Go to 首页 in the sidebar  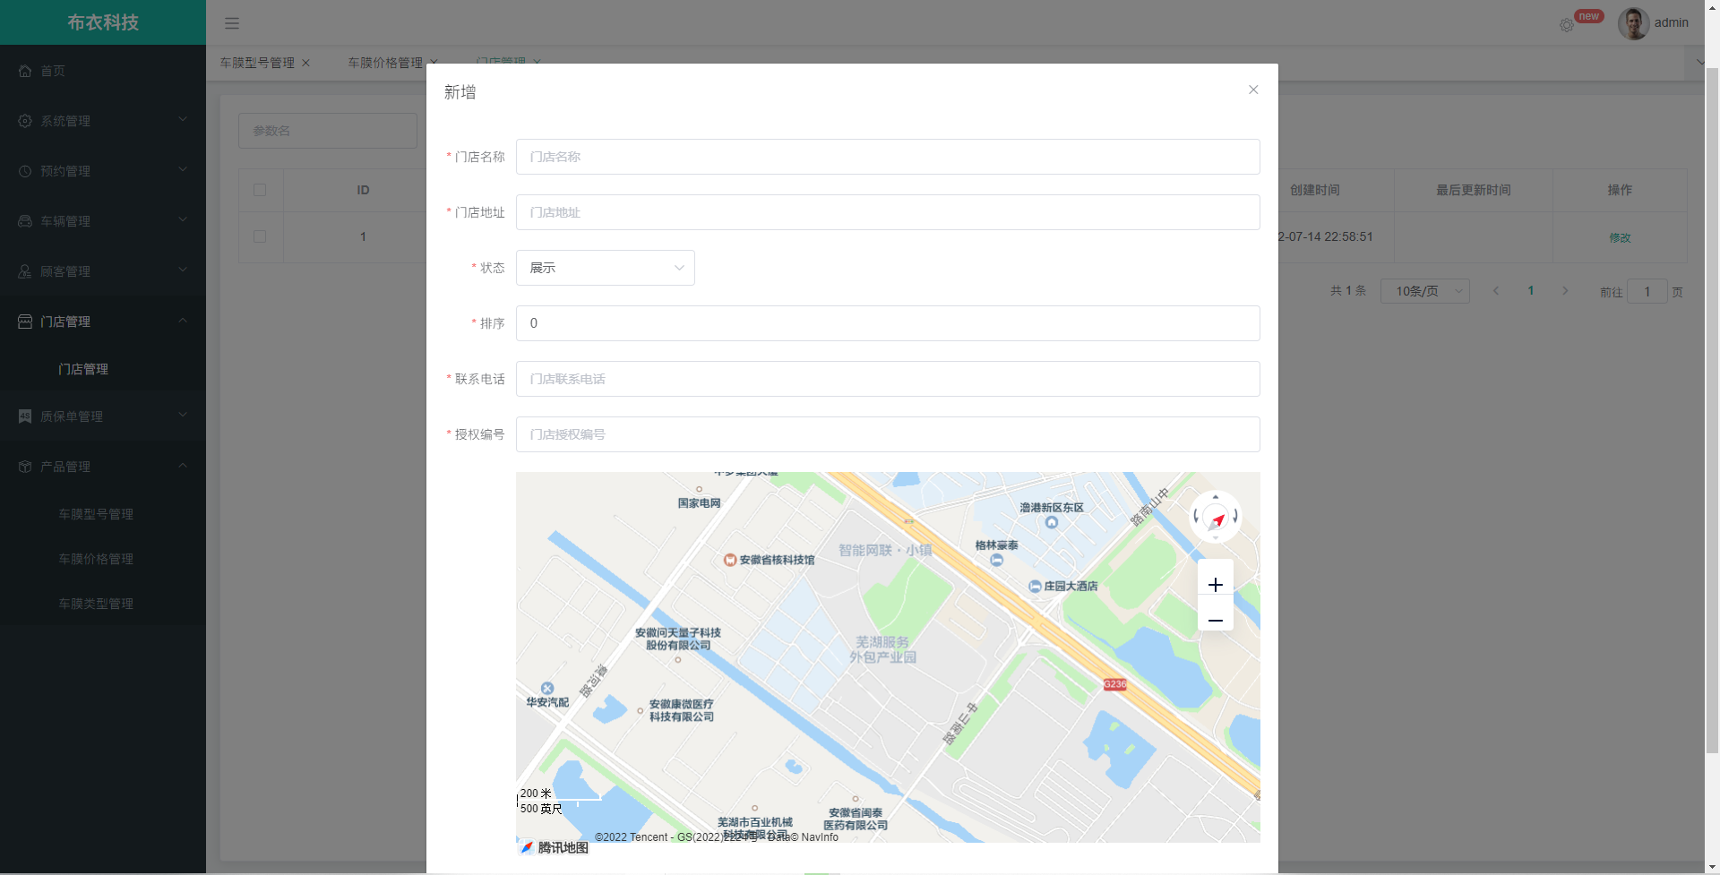pos(103,71)
